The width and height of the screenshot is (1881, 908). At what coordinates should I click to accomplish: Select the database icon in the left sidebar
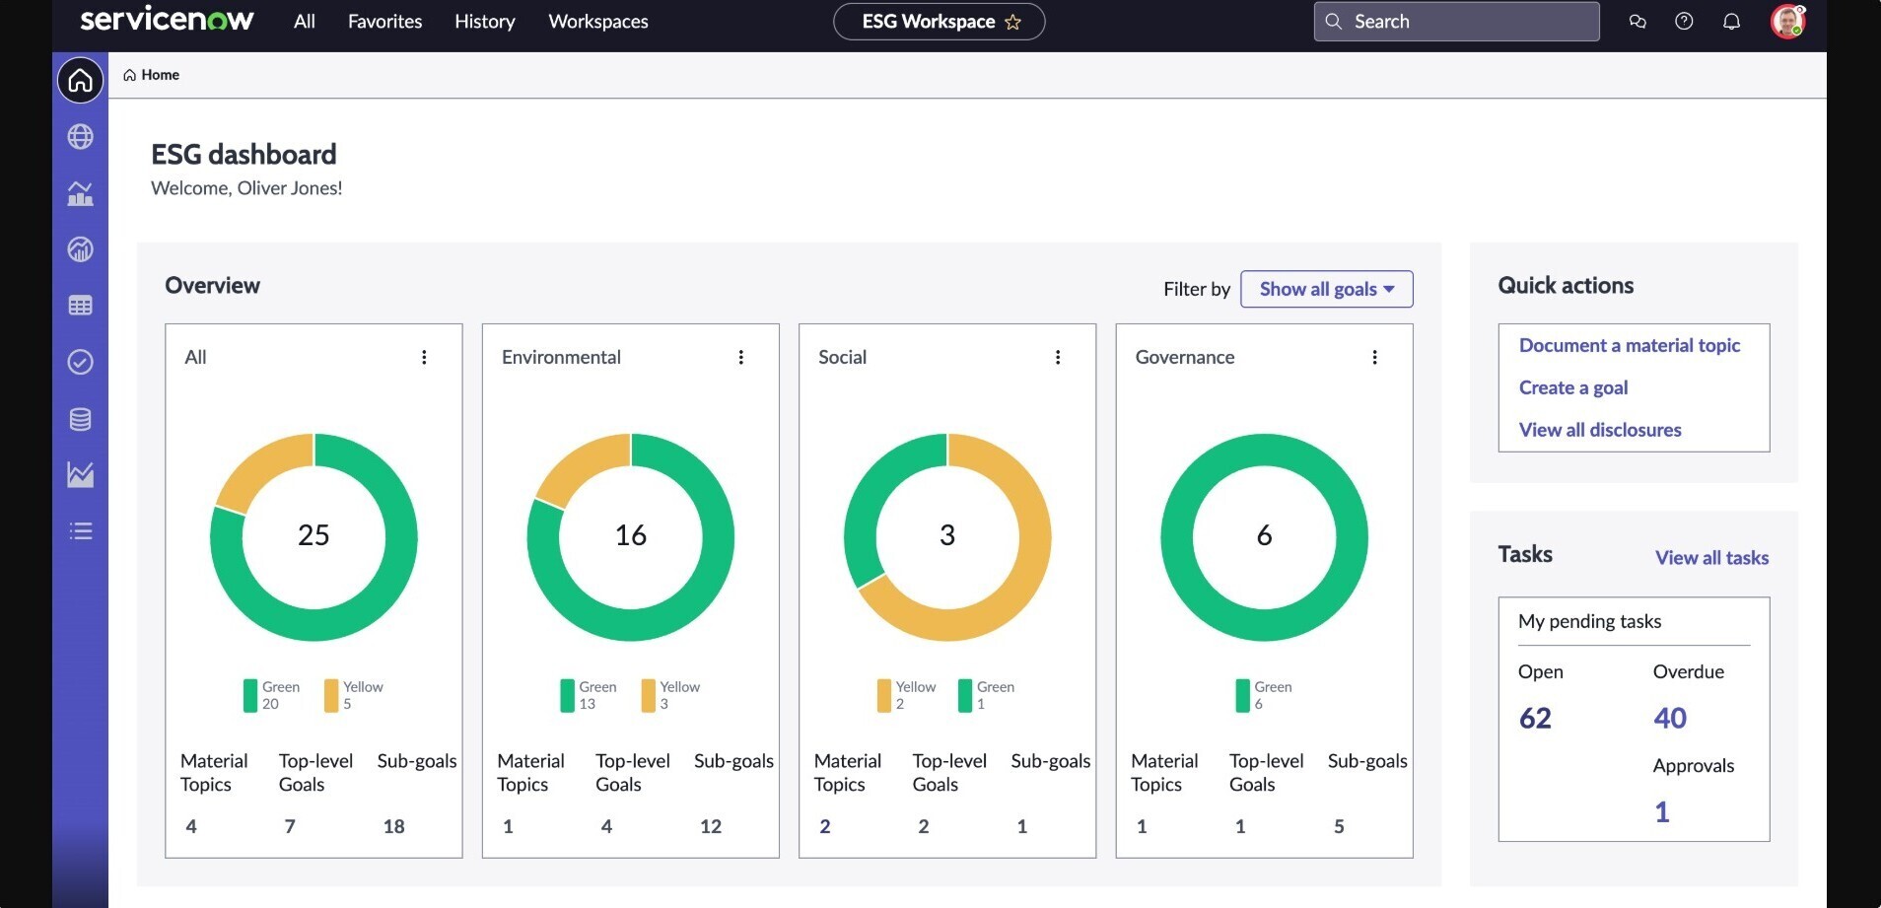(x=80, y=418)
